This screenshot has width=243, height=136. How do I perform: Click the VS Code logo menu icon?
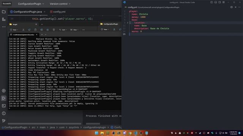[x=124, y=2]
